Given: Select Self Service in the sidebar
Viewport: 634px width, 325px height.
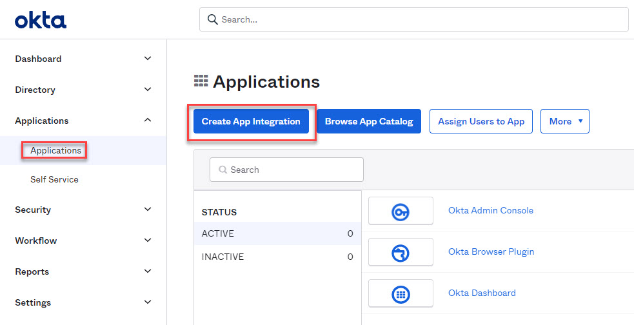Looking at the screenshot, I should coord(54,179).
